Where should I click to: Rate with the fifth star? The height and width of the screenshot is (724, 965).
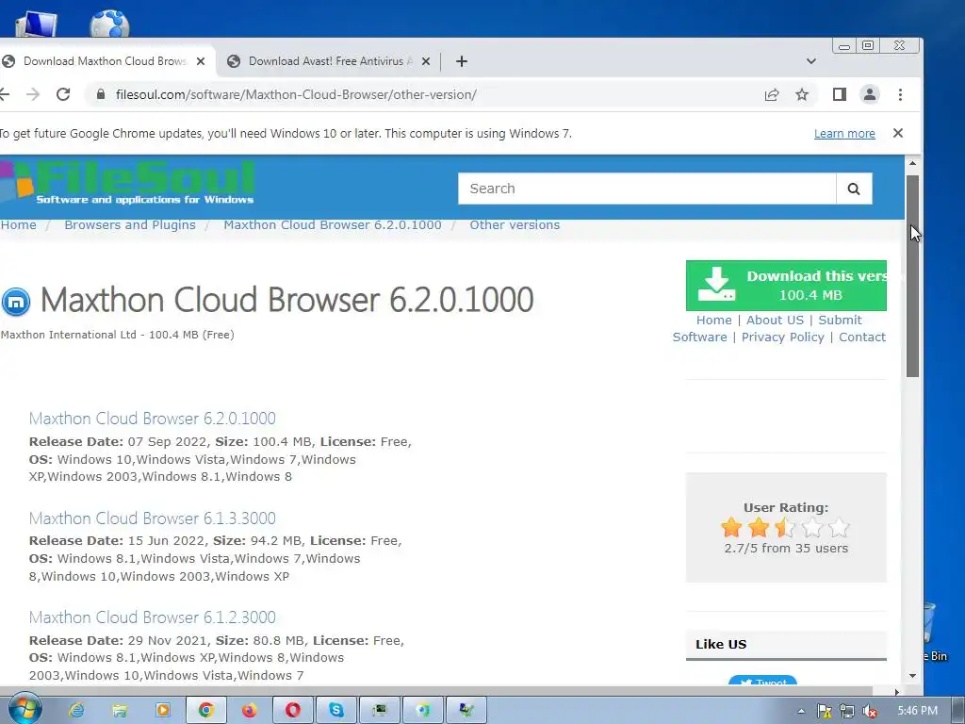coord(840,528)
